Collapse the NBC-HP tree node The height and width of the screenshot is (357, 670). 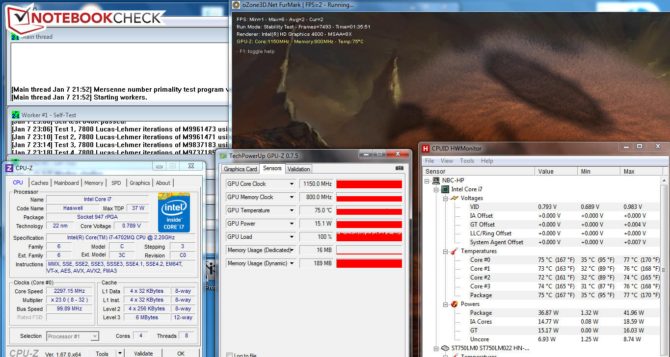point(428,180)
